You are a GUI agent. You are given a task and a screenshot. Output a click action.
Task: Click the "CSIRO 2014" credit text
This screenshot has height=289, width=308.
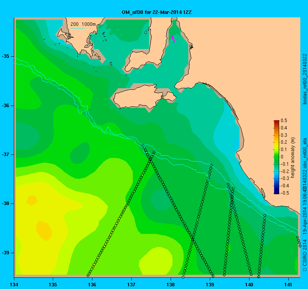click(x=305, y=252)
